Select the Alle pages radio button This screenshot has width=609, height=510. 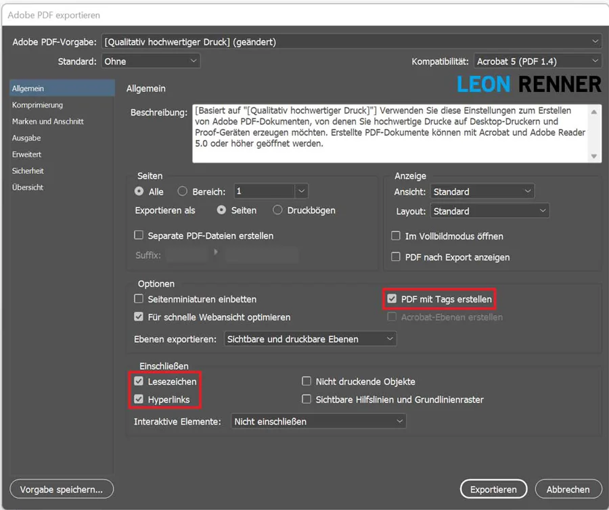tap(139, 192)
